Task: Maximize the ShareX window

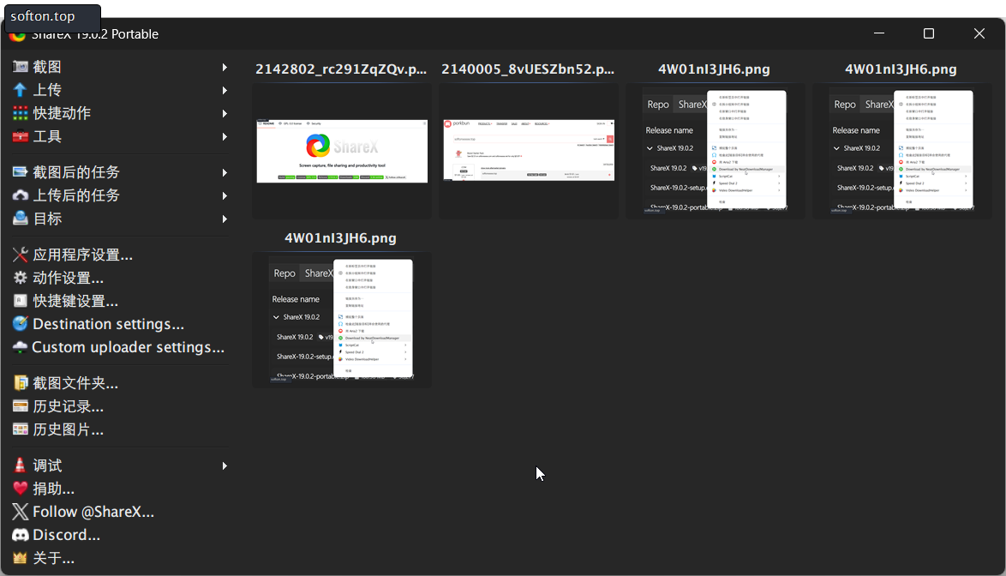Action: [x=928, y=33]
